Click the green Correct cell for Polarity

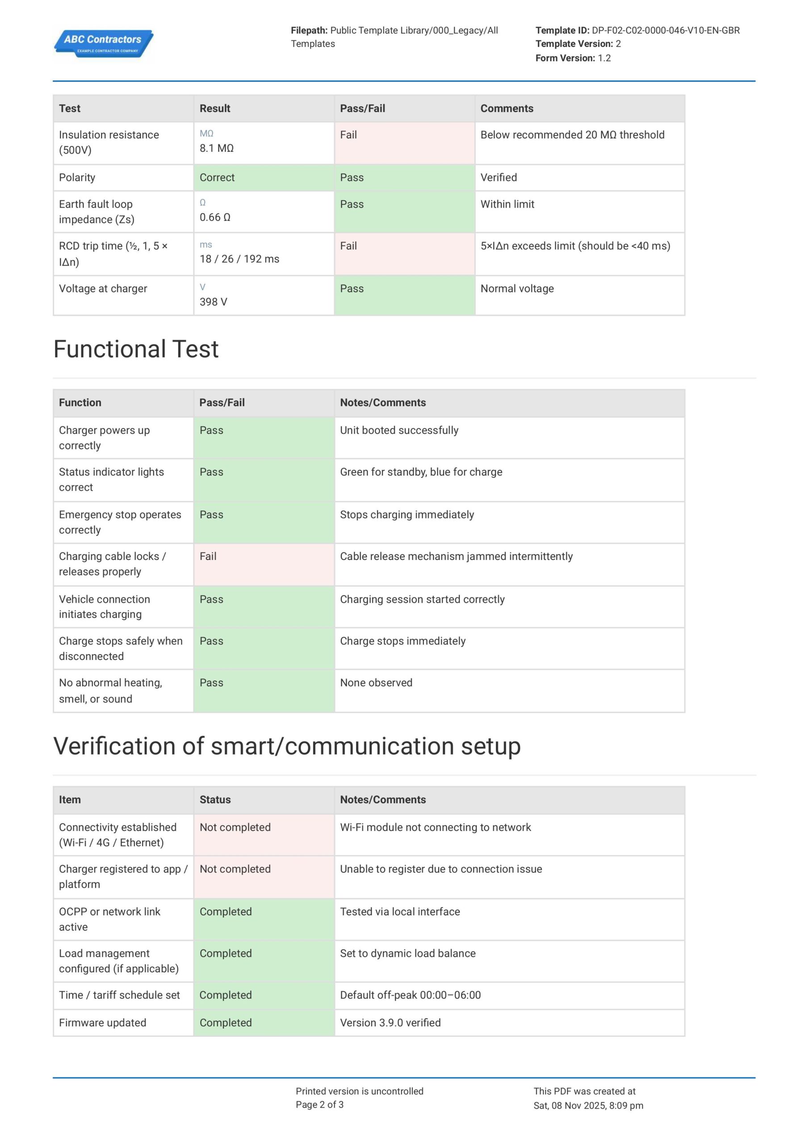point(264,178)
